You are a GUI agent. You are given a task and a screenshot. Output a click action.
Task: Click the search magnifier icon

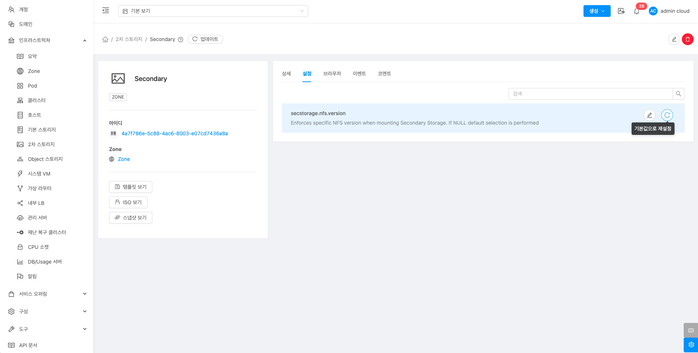click(678, 94)
